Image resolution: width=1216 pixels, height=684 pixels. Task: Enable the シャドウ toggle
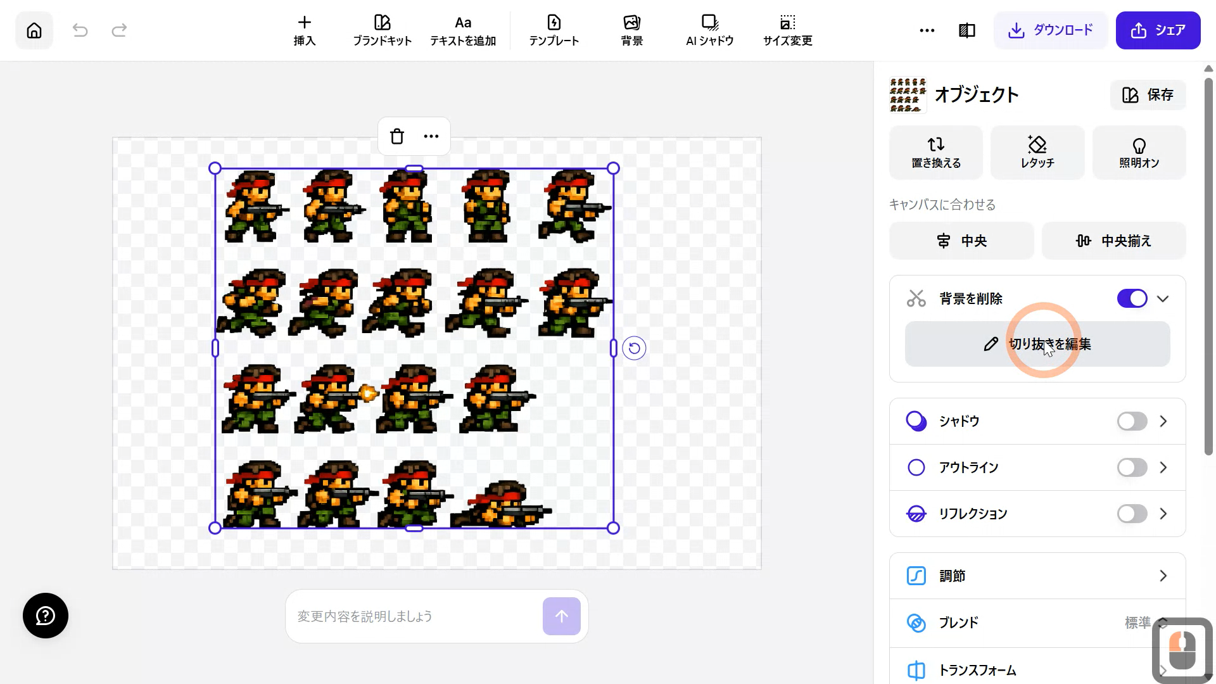(x=1132, y=421)
